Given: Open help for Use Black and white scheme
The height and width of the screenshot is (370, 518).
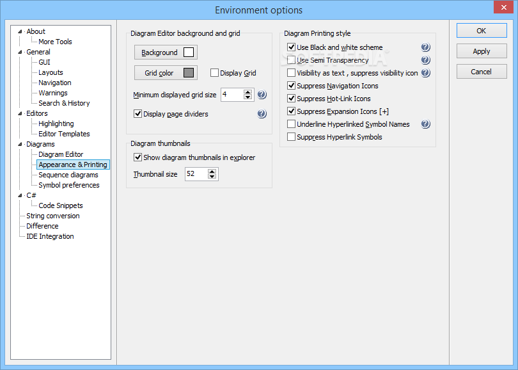Looking at the screenshot, I should pos(425,47).
